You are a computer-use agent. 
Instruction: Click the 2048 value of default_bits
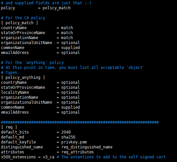coord(66,132)
